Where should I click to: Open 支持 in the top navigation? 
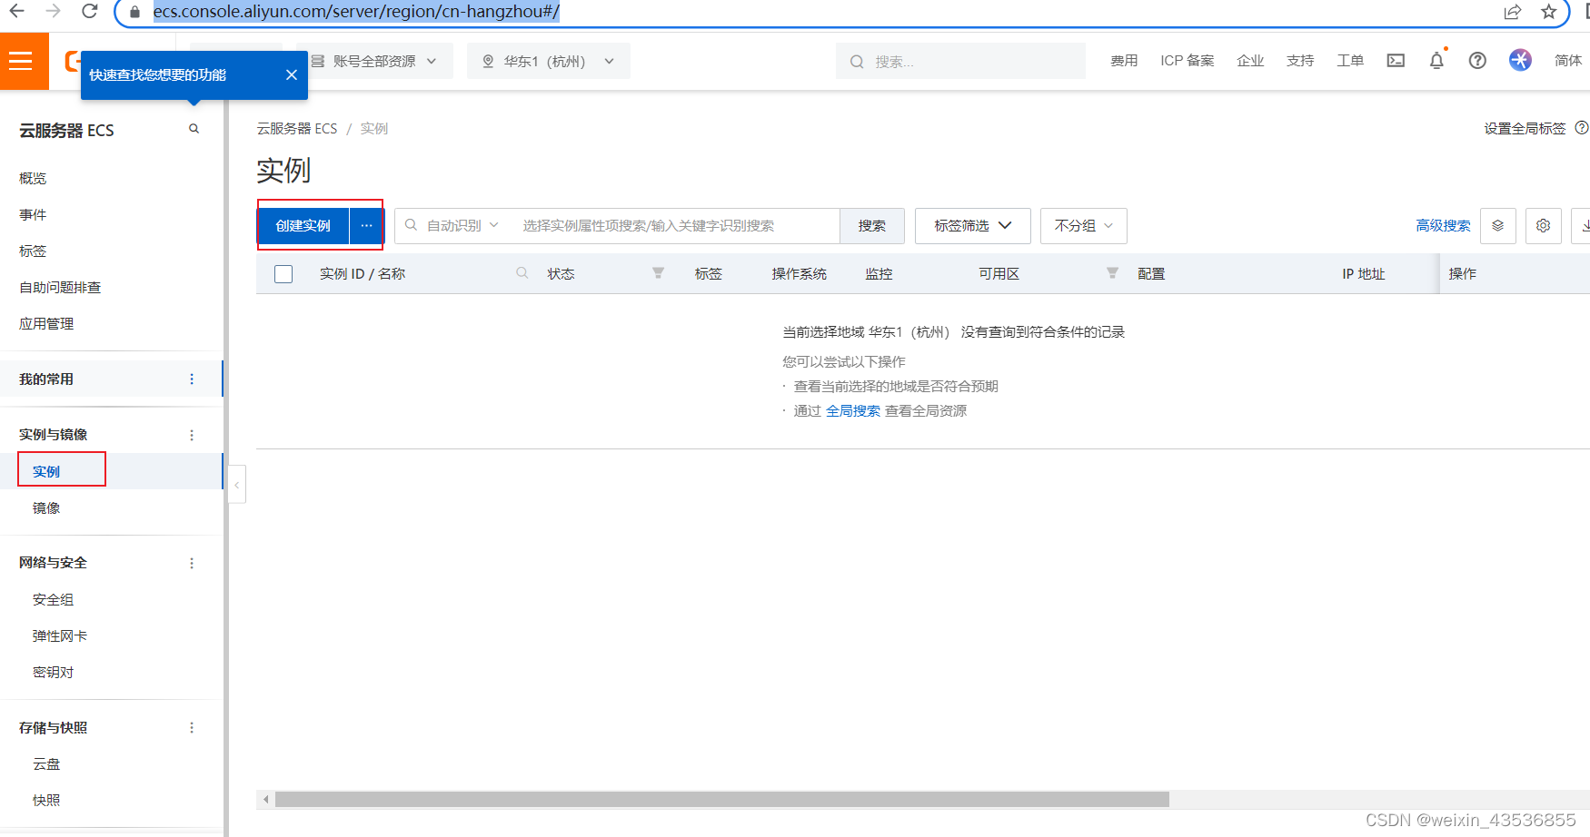[x=1300, y=60]
